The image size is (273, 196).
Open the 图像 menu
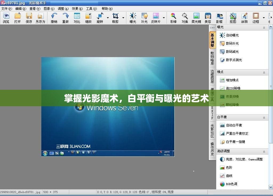click(49, 9)
